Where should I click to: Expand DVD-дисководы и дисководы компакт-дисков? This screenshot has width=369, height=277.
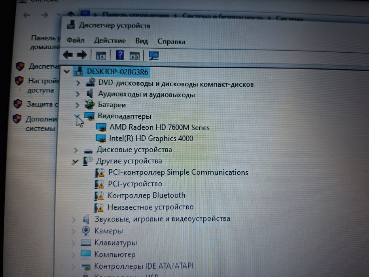point(78,83)
